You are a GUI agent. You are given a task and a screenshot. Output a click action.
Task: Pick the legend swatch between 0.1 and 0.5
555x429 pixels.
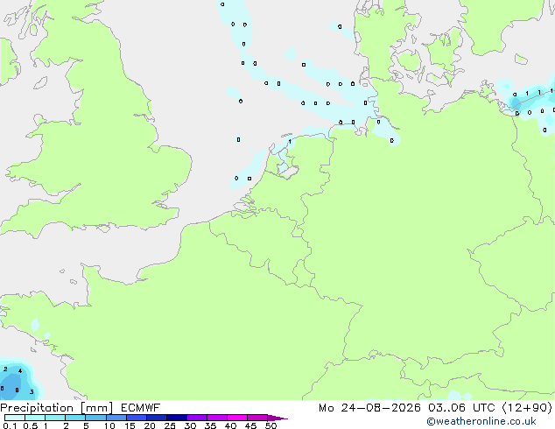(x=15, y=418)
